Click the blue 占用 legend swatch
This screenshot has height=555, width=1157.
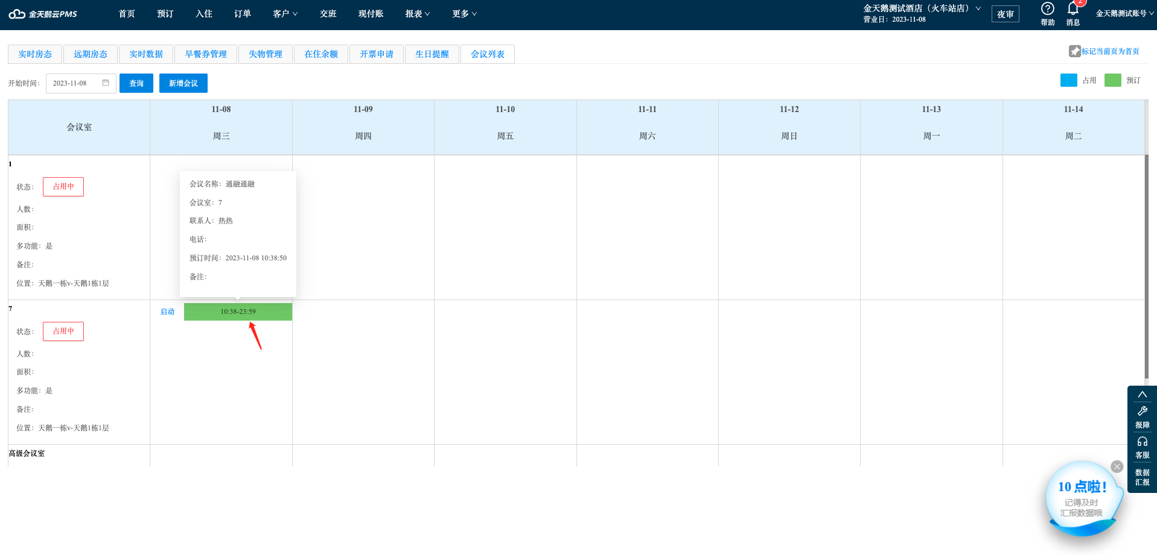(x=1069, y=80)
